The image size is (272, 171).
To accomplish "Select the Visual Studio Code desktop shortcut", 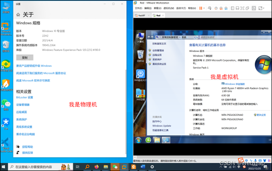I will pos(6,145).
